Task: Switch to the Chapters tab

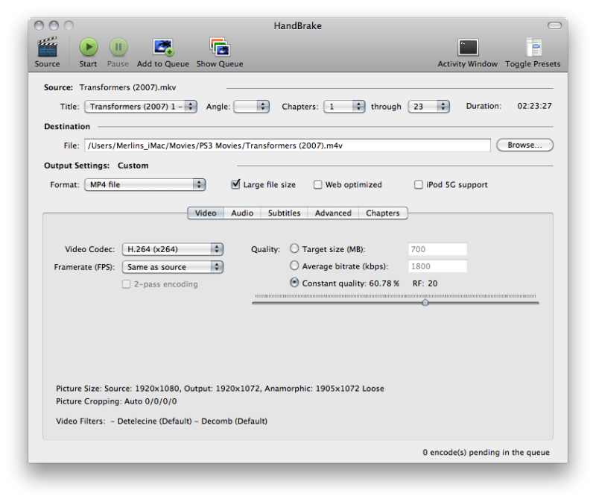Action: click(383, 213)
